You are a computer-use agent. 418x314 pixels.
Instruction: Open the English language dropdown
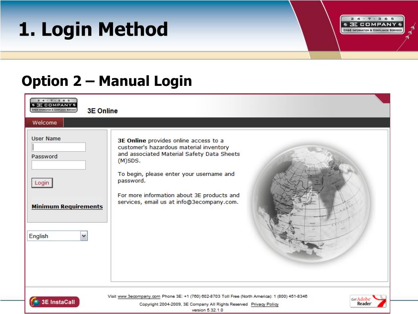[x=57, y=236]
